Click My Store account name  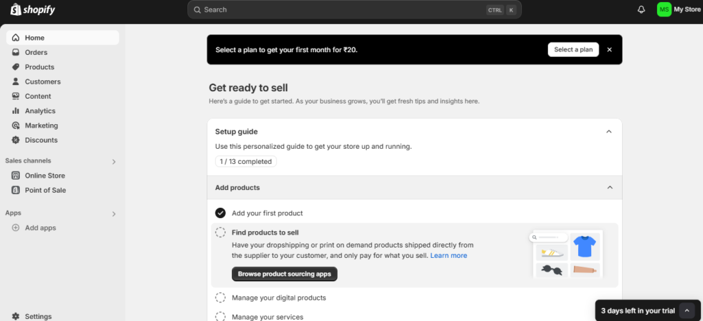tap(687, 10)
